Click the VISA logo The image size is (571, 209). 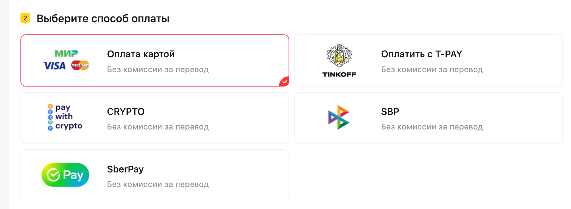(x=54, y=66)
